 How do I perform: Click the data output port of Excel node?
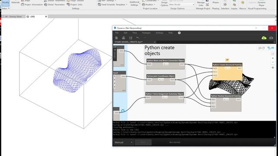[123, 76]
